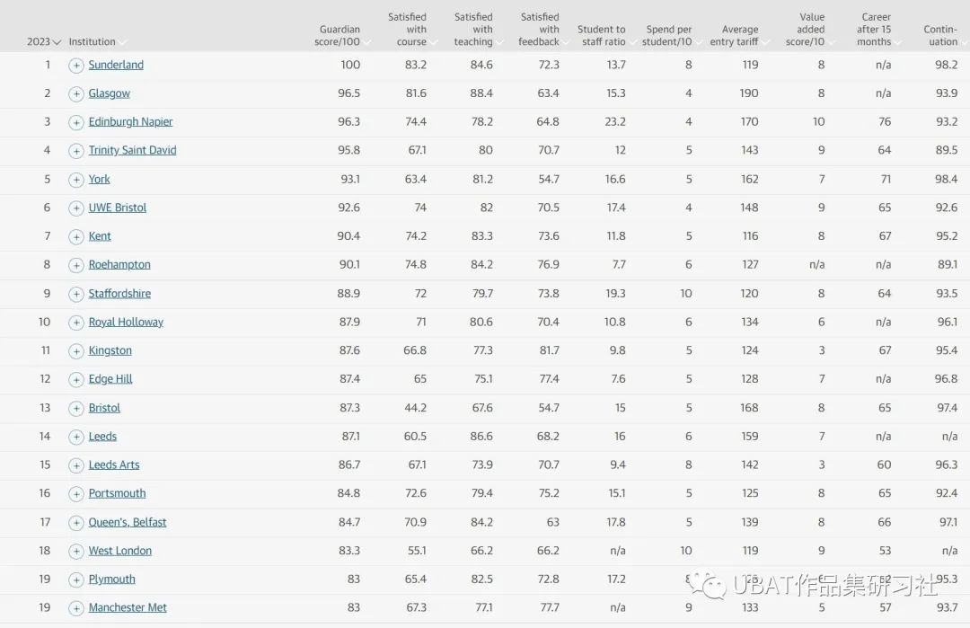Click the plus icon next to Plymouth
Screen dimensions: 970x628
[76, 579]
